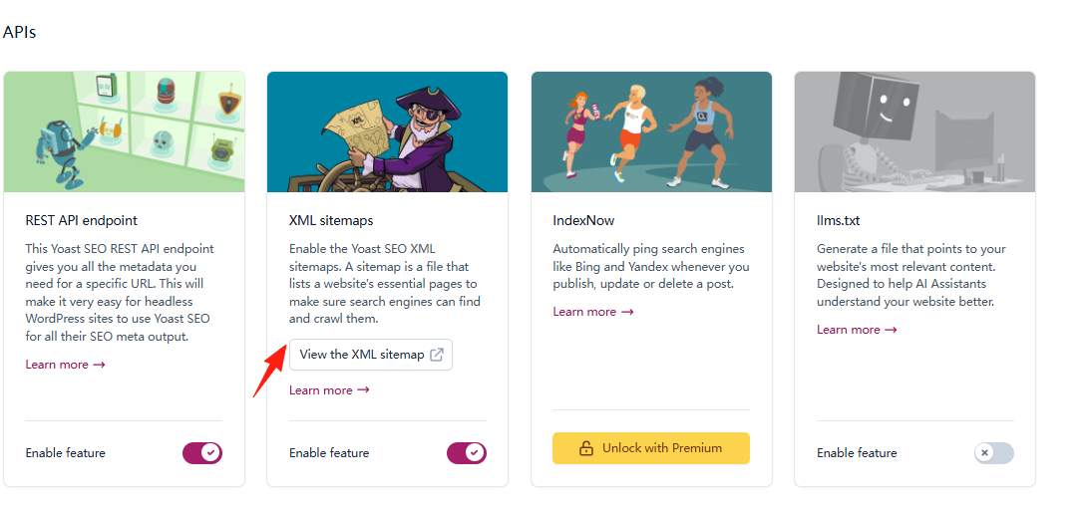Screen dimensions: 1087x508
Task: Click Unlock with Premium button
Action: tap(651, 448)
